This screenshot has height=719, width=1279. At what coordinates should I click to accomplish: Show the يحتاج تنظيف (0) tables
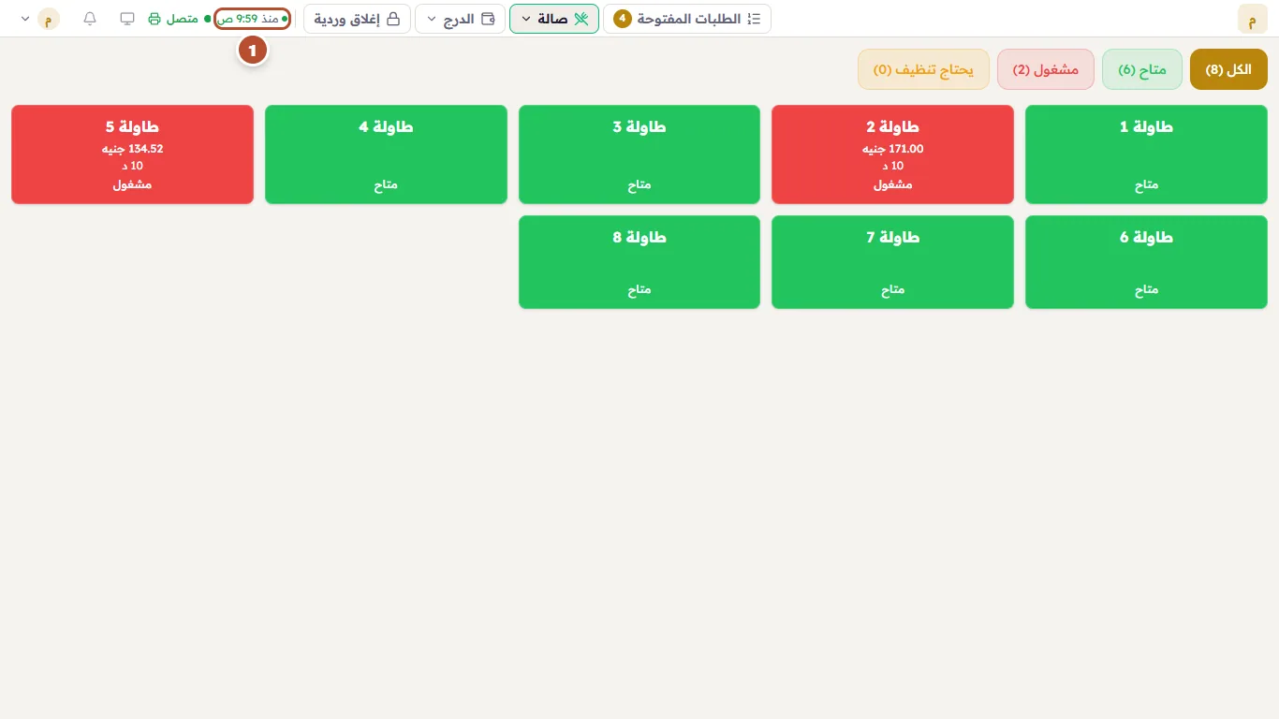pos(923,70)
